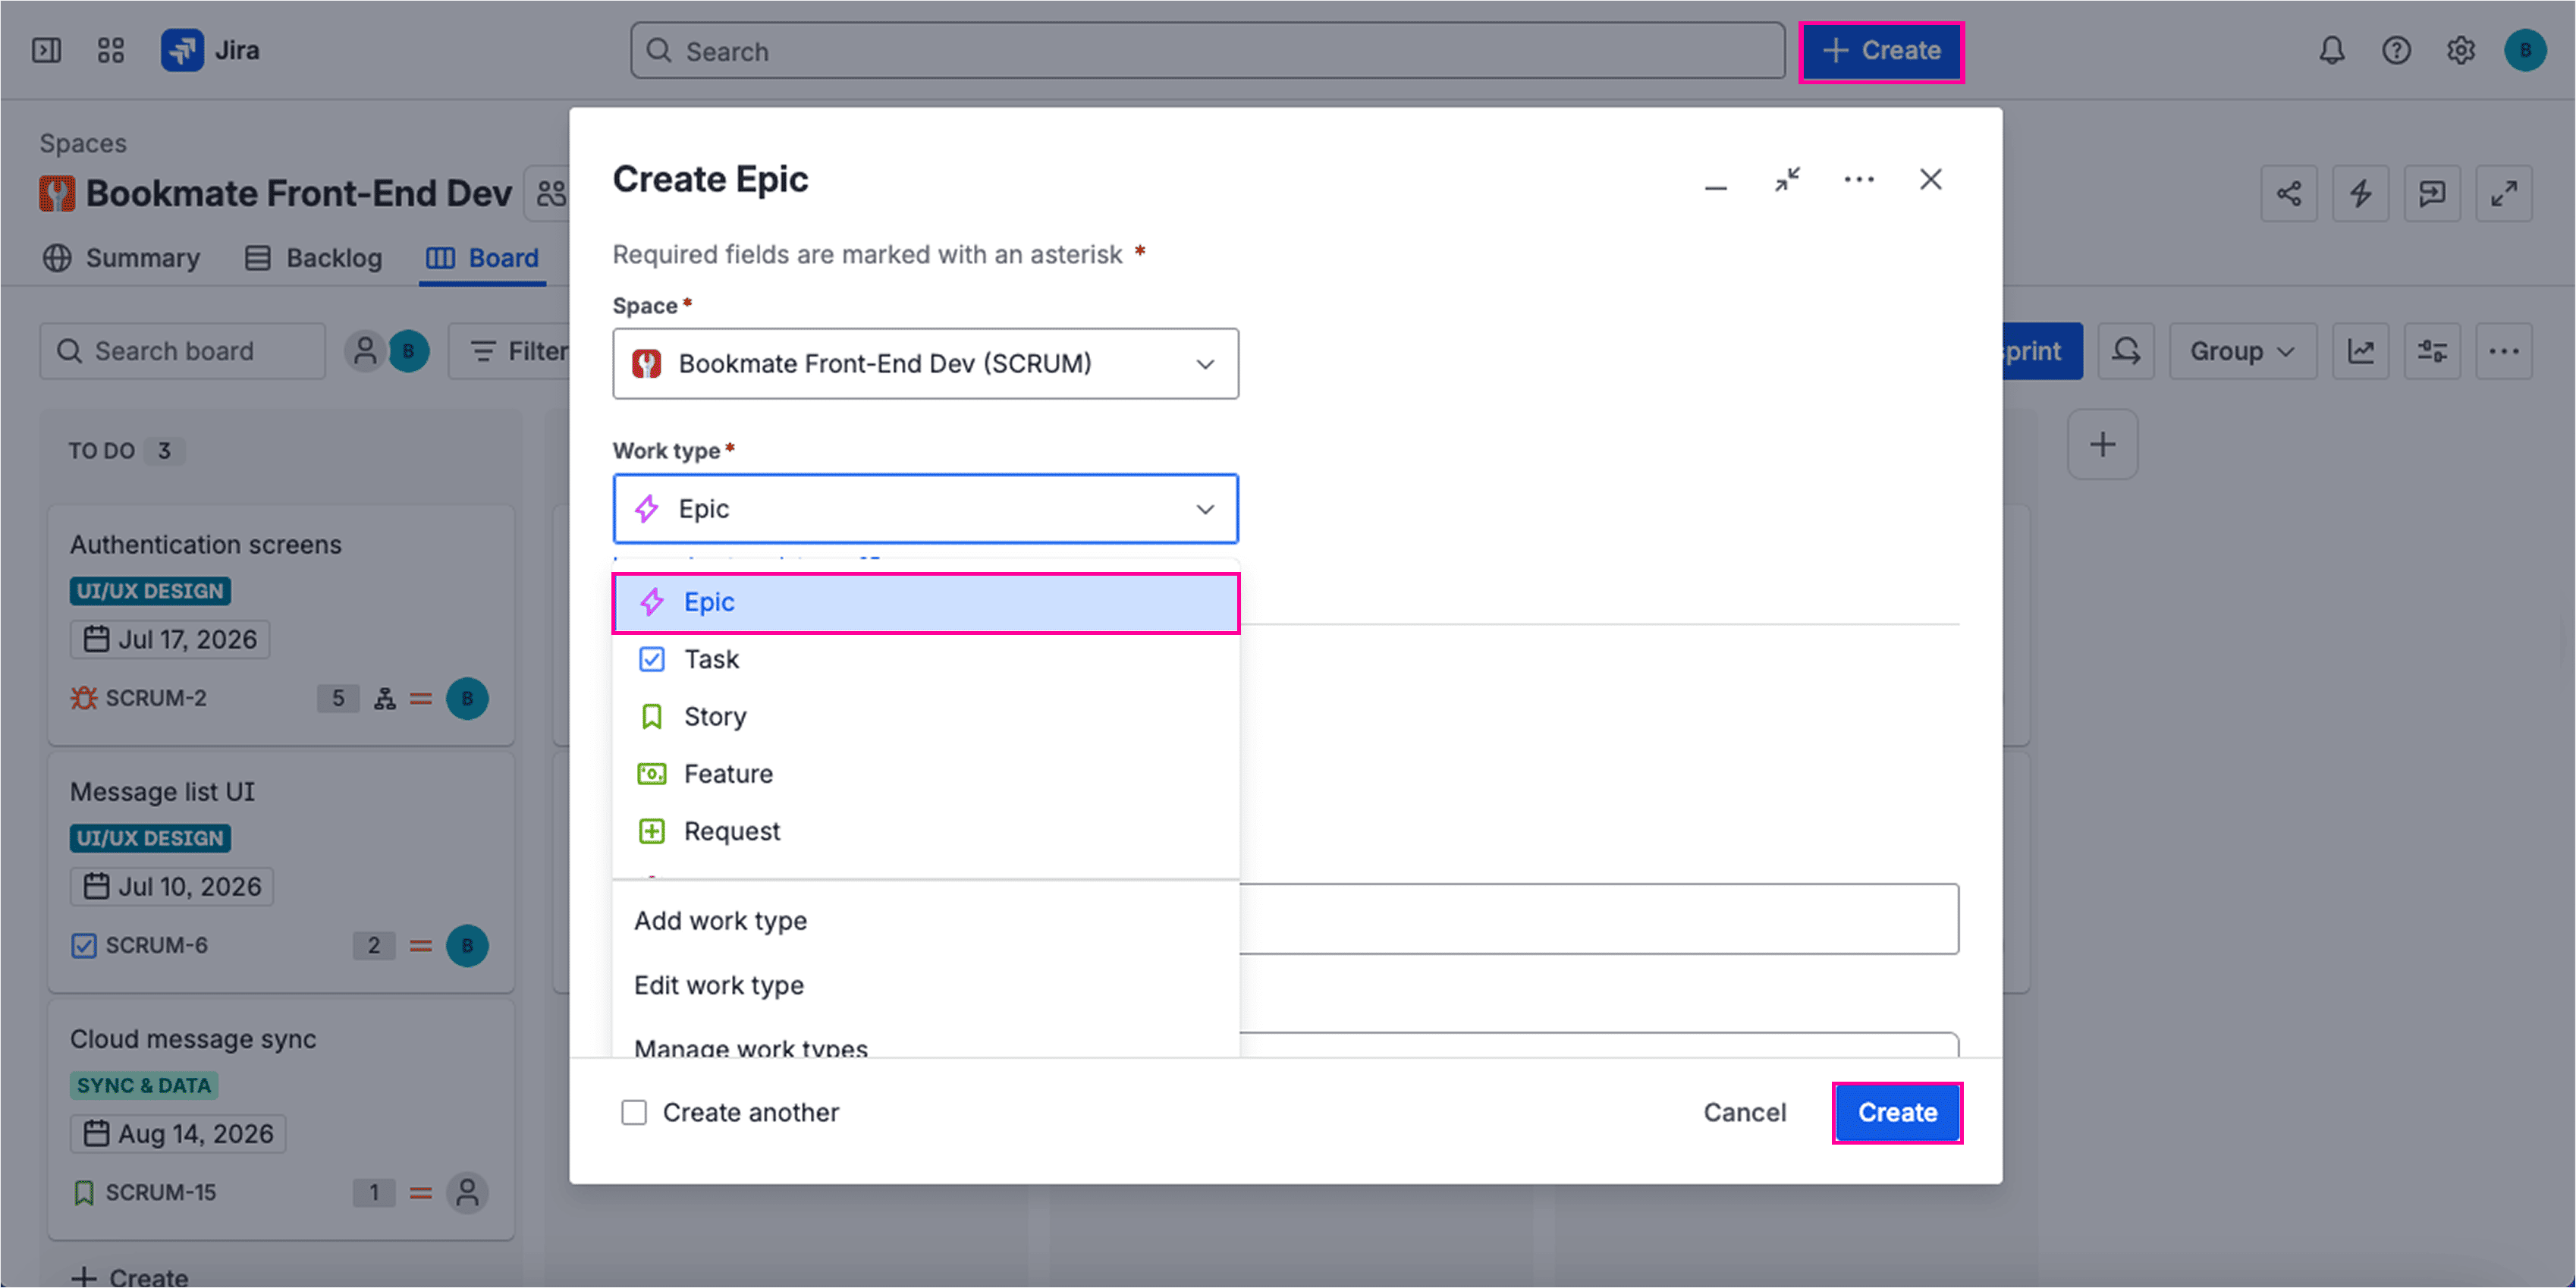Open the settings gear icon
2576x1288 pixels.
(2460, 50)
